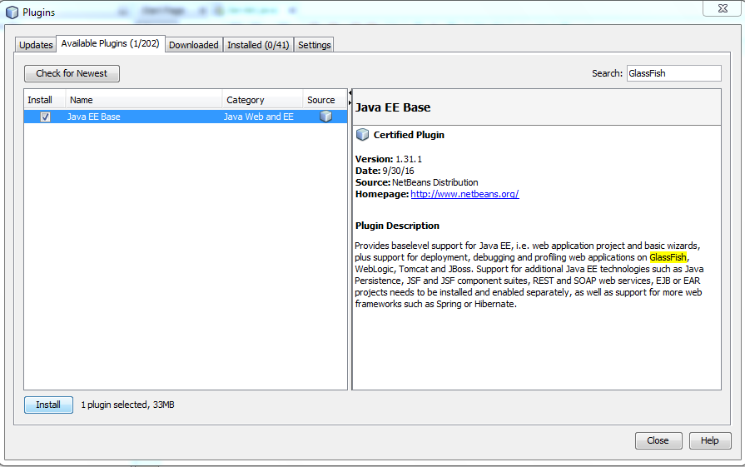Switch to the Updates tab
Viewport: 745px width, 467px height.
(x=36, y=45)
